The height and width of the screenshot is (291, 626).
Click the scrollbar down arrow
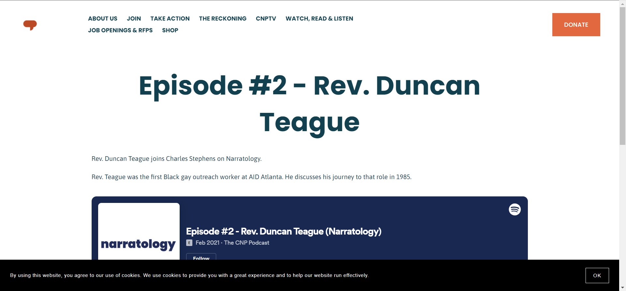[622, 288]
